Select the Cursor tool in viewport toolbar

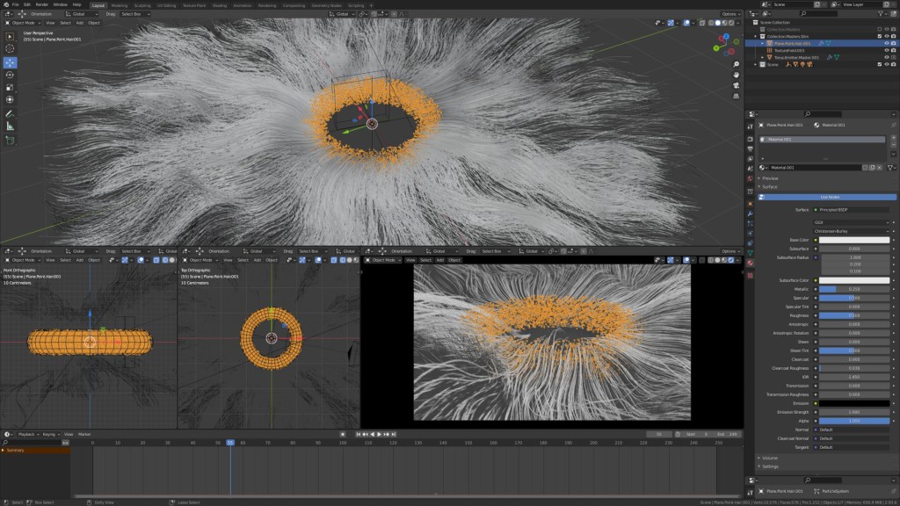(x=10, y=50)
